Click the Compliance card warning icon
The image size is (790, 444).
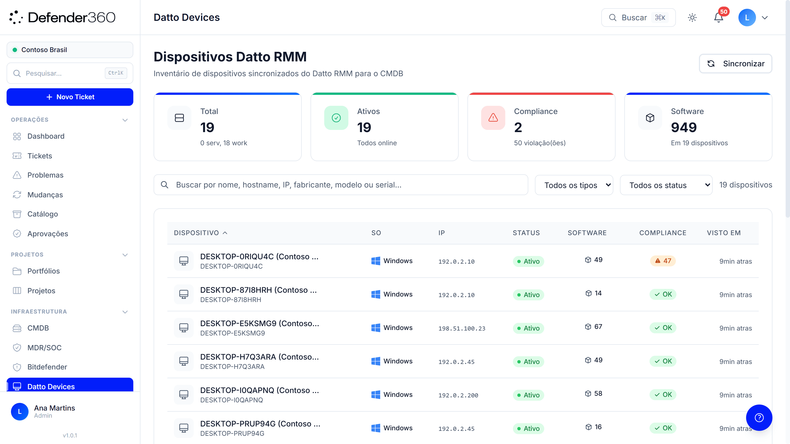pyautogui.click(x=493, y=118)
